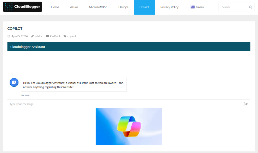
Task: Open the Privacy Policy page
Action: coord(170,7)
